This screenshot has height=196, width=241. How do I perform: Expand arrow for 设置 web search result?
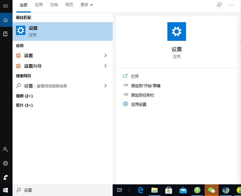[105, 86]
